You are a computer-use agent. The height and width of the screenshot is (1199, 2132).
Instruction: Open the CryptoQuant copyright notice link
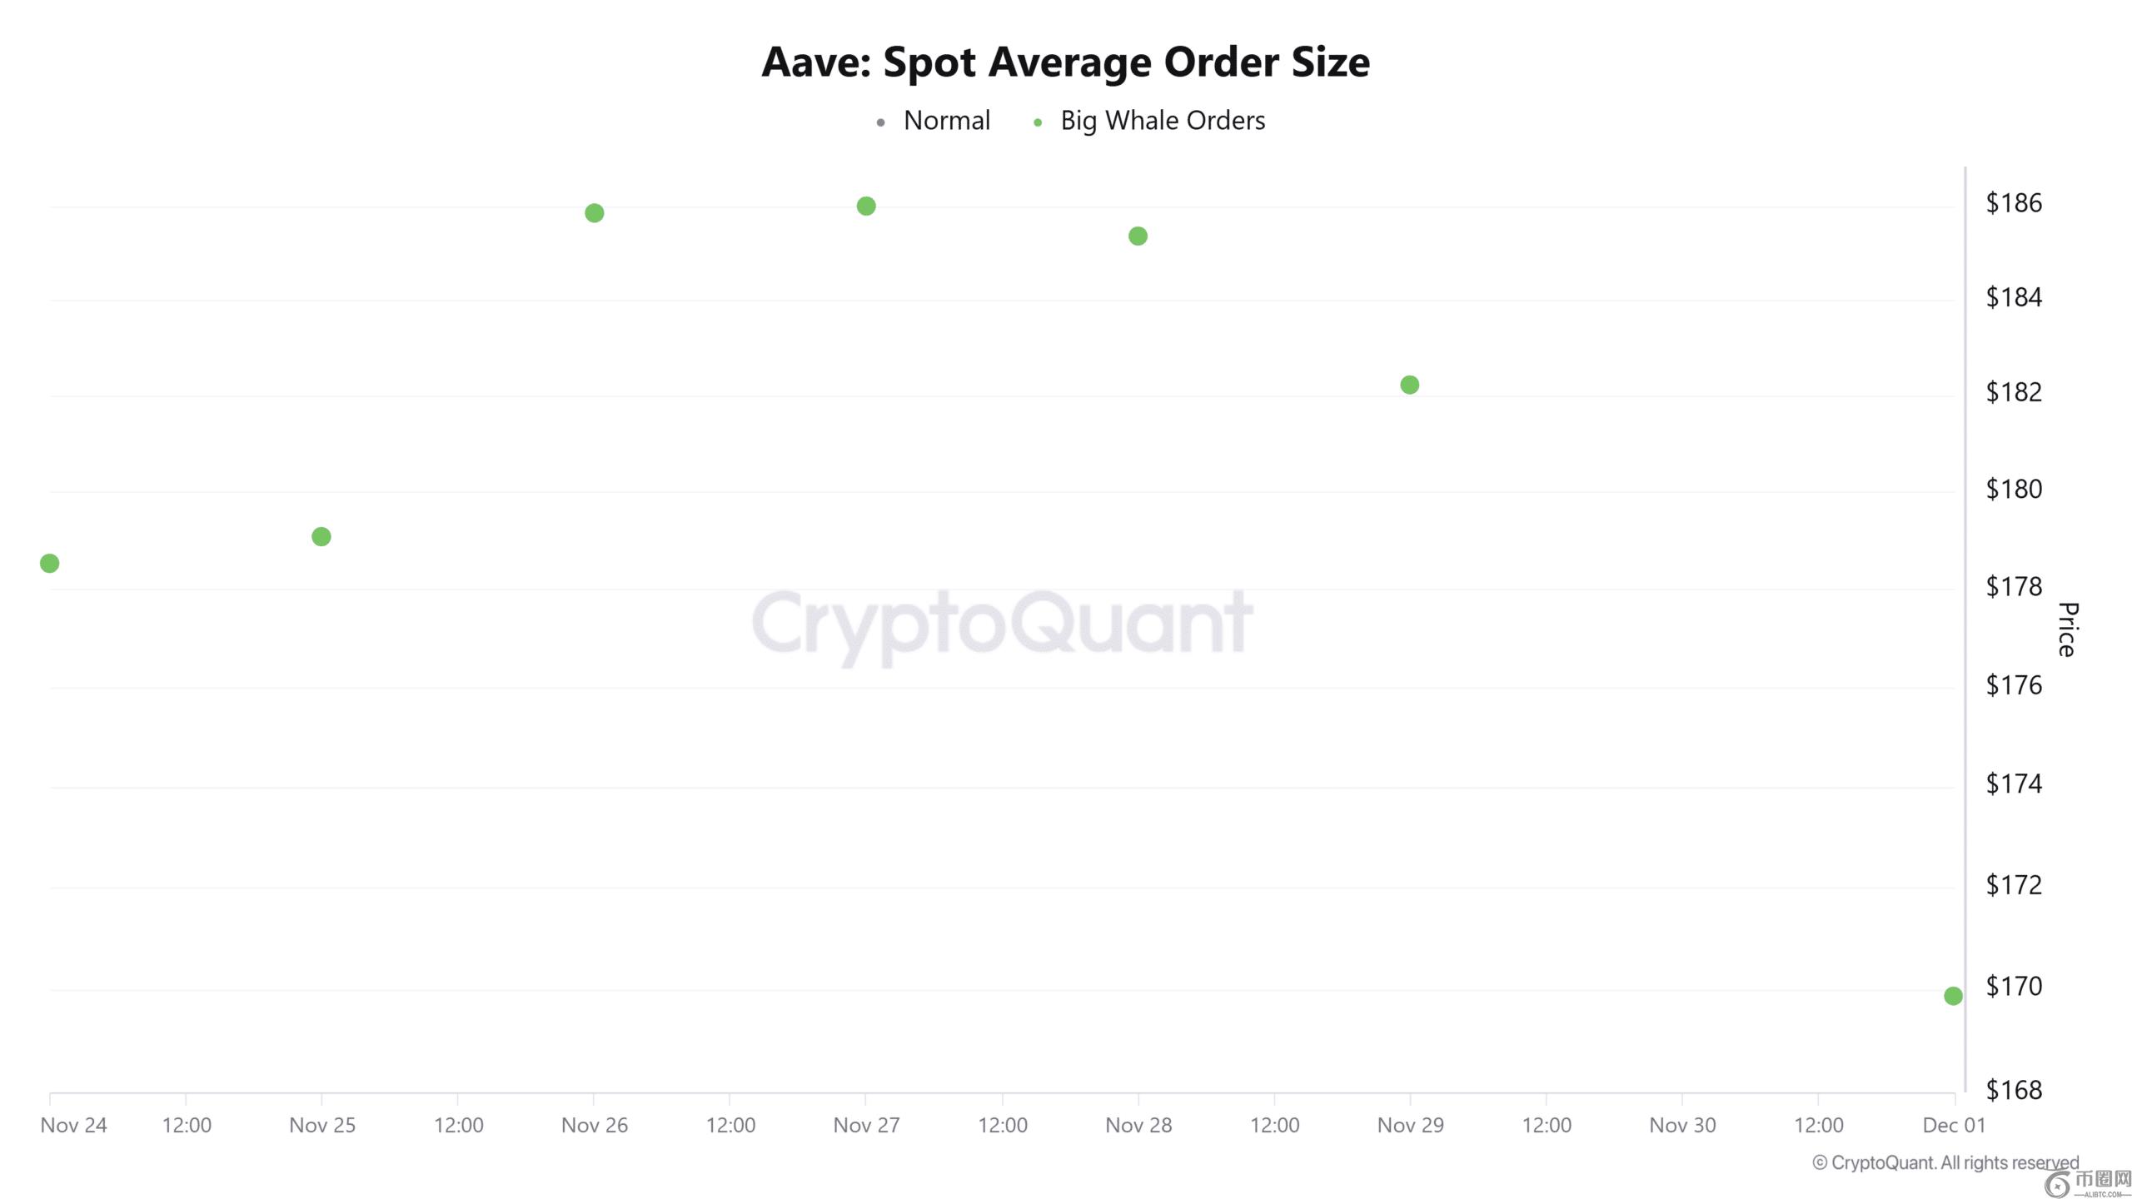(x=1945, y=1162)
